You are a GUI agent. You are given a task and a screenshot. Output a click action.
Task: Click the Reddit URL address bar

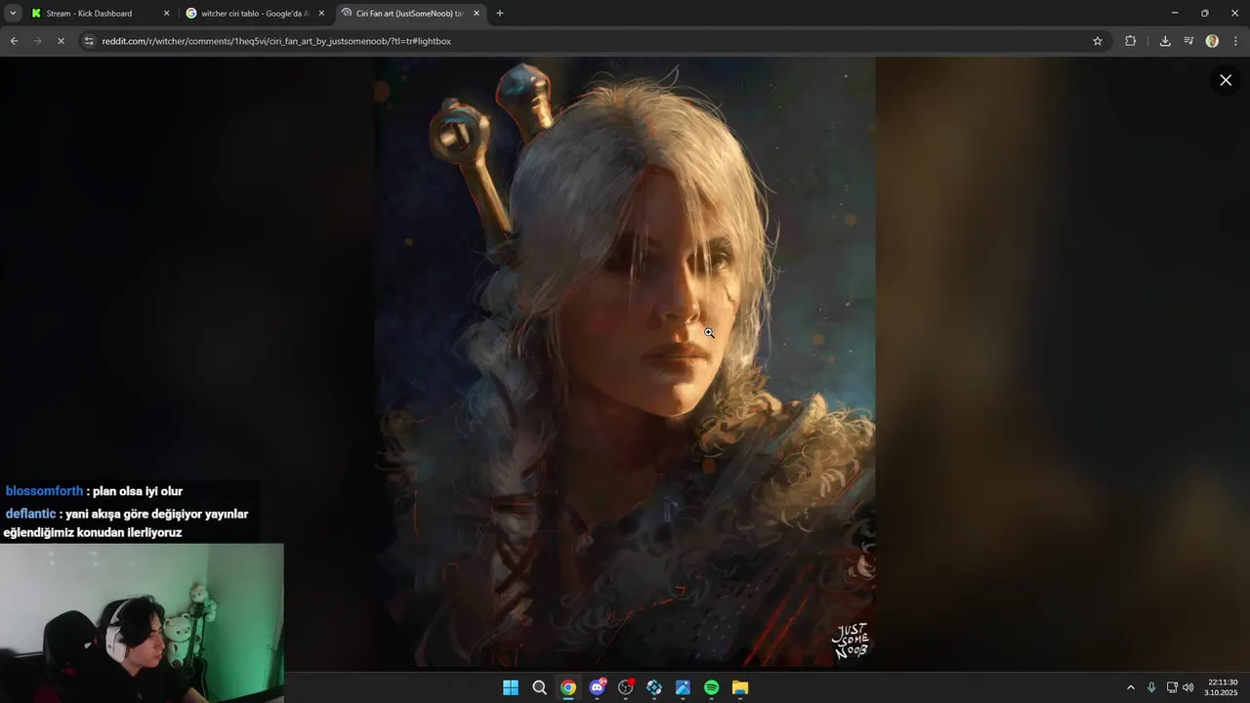(586, 41)
